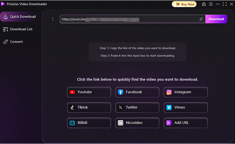Click the fullscreen toggle icon in title bar
Viewport: 235px width, 144px height.
[x=224, y=4]
